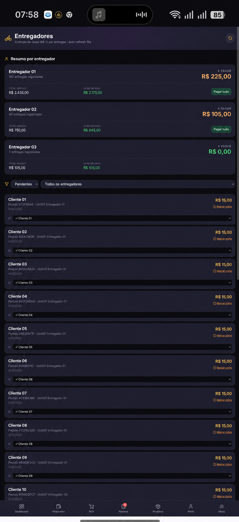Open the Cliente 04 selection dropdown
The width and height of the screenshot is (239, 522).
click(122, 315)
